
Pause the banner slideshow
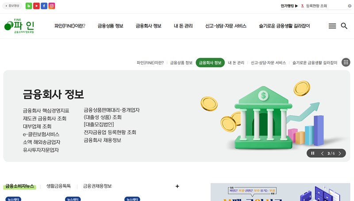(x=312, y=153)
